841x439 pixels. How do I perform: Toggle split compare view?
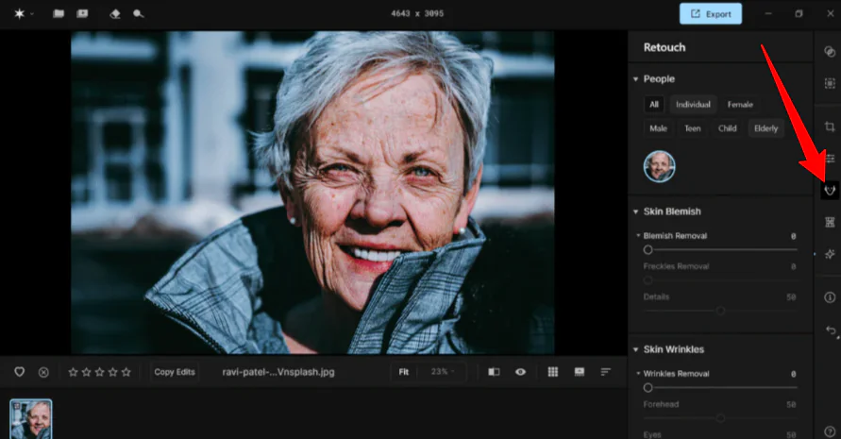click(x=494, y=372)
